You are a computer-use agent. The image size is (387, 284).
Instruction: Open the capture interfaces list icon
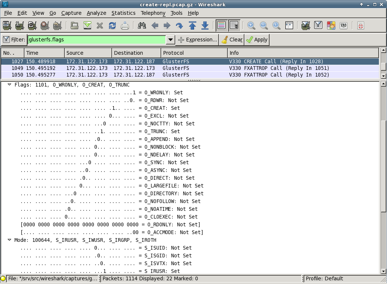pos(7,26)
